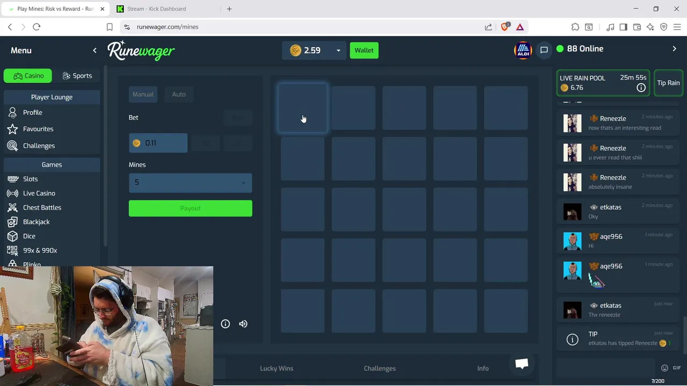Click the bet amount input field
The height and width of the screenshot is (386, 687).
pyautogui.click(x=158, y=143)
